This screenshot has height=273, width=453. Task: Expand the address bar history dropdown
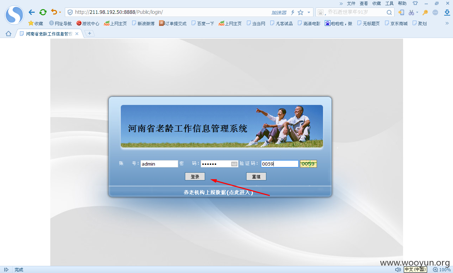[309, 12]
